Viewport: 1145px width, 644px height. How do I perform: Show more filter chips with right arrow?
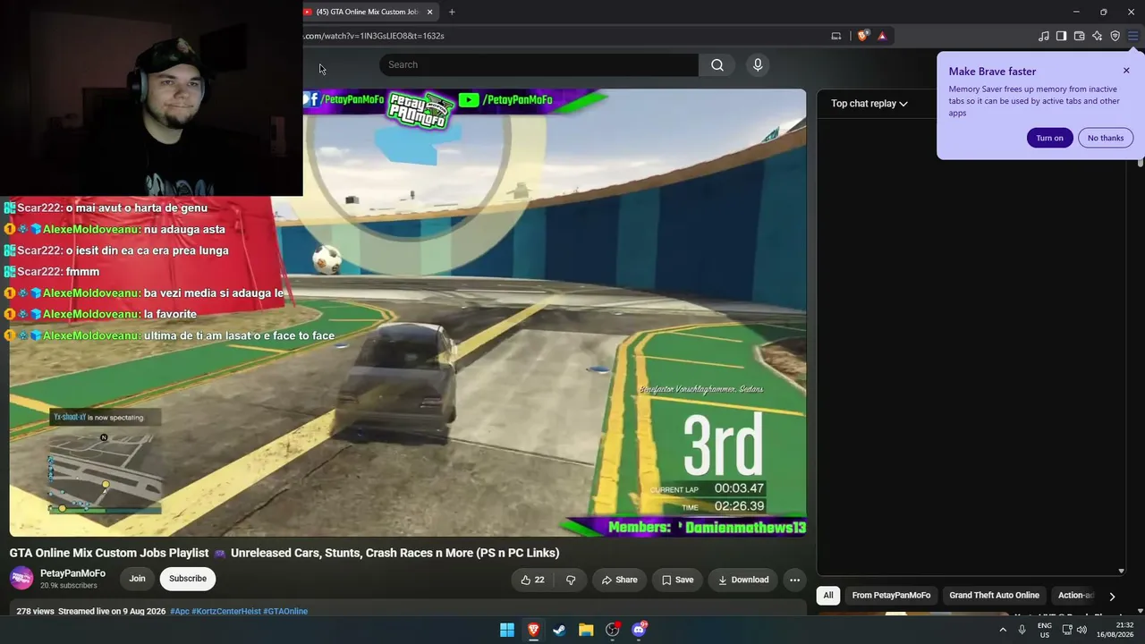(x=1112, y=596)
